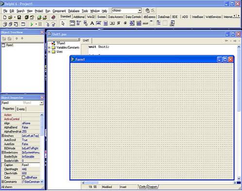
Task: Choose the MainMenu component icon
Action: pos(79,23)
